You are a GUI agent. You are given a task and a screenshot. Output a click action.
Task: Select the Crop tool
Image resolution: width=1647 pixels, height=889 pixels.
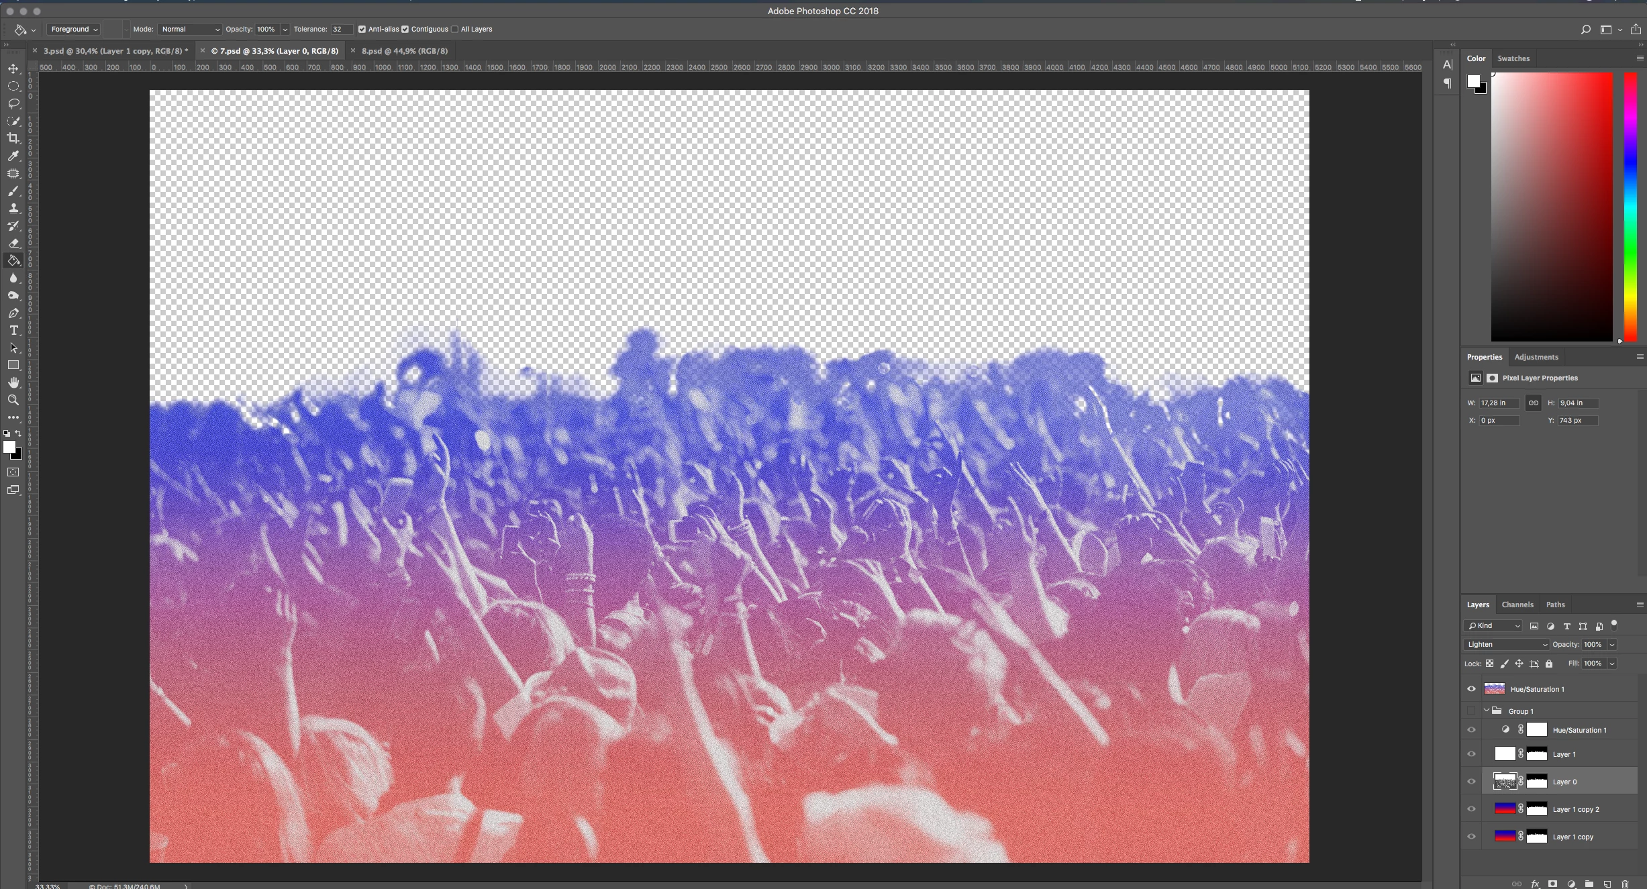13,138
